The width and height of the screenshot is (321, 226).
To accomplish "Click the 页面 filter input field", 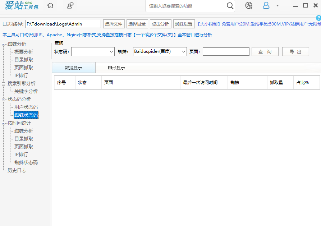I will coord(226,52).
